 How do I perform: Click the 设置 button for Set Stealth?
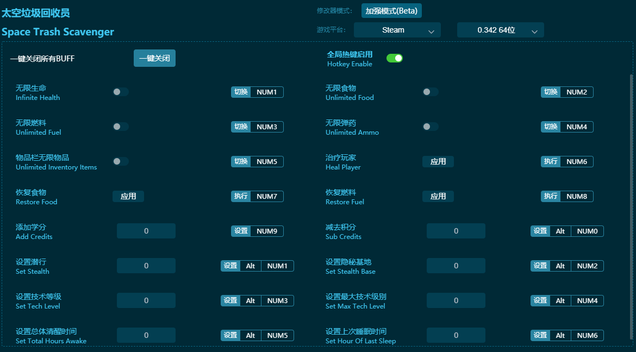tap(230, 266)
